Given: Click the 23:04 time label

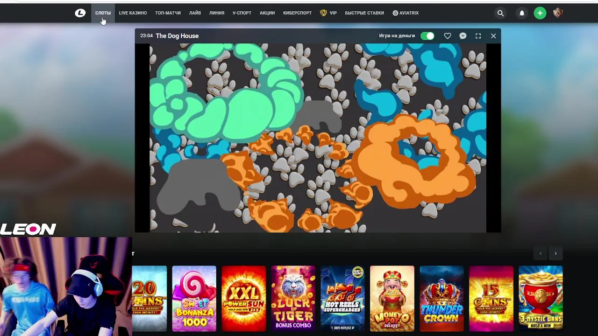Looking at the screenshot, I should coord(146,36).
